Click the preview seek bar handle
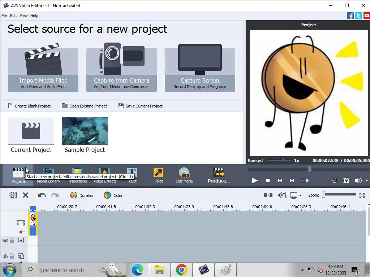 click(310, 169)
